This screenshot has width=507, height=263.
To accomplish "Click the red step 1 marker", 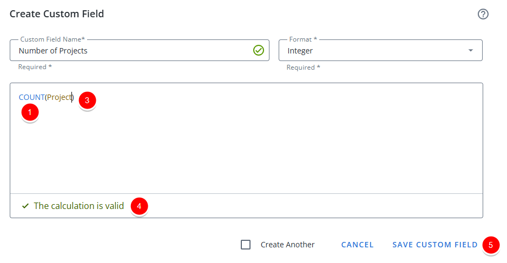I will click(x=30, y=112).
